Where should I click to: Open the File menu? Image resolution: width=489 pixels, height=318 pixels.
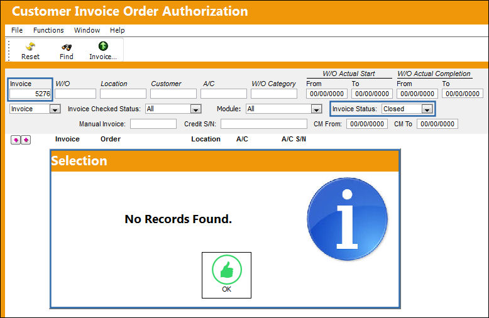click(17, 30)
